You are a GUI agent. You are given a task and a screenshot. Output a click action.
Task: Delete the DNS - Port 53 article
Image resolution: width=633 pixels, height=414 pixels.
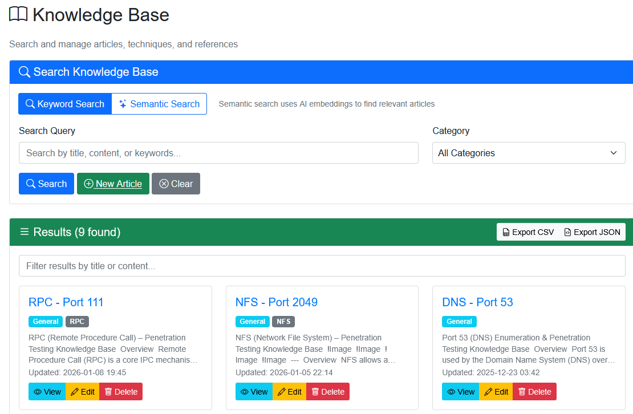point(534,392)
